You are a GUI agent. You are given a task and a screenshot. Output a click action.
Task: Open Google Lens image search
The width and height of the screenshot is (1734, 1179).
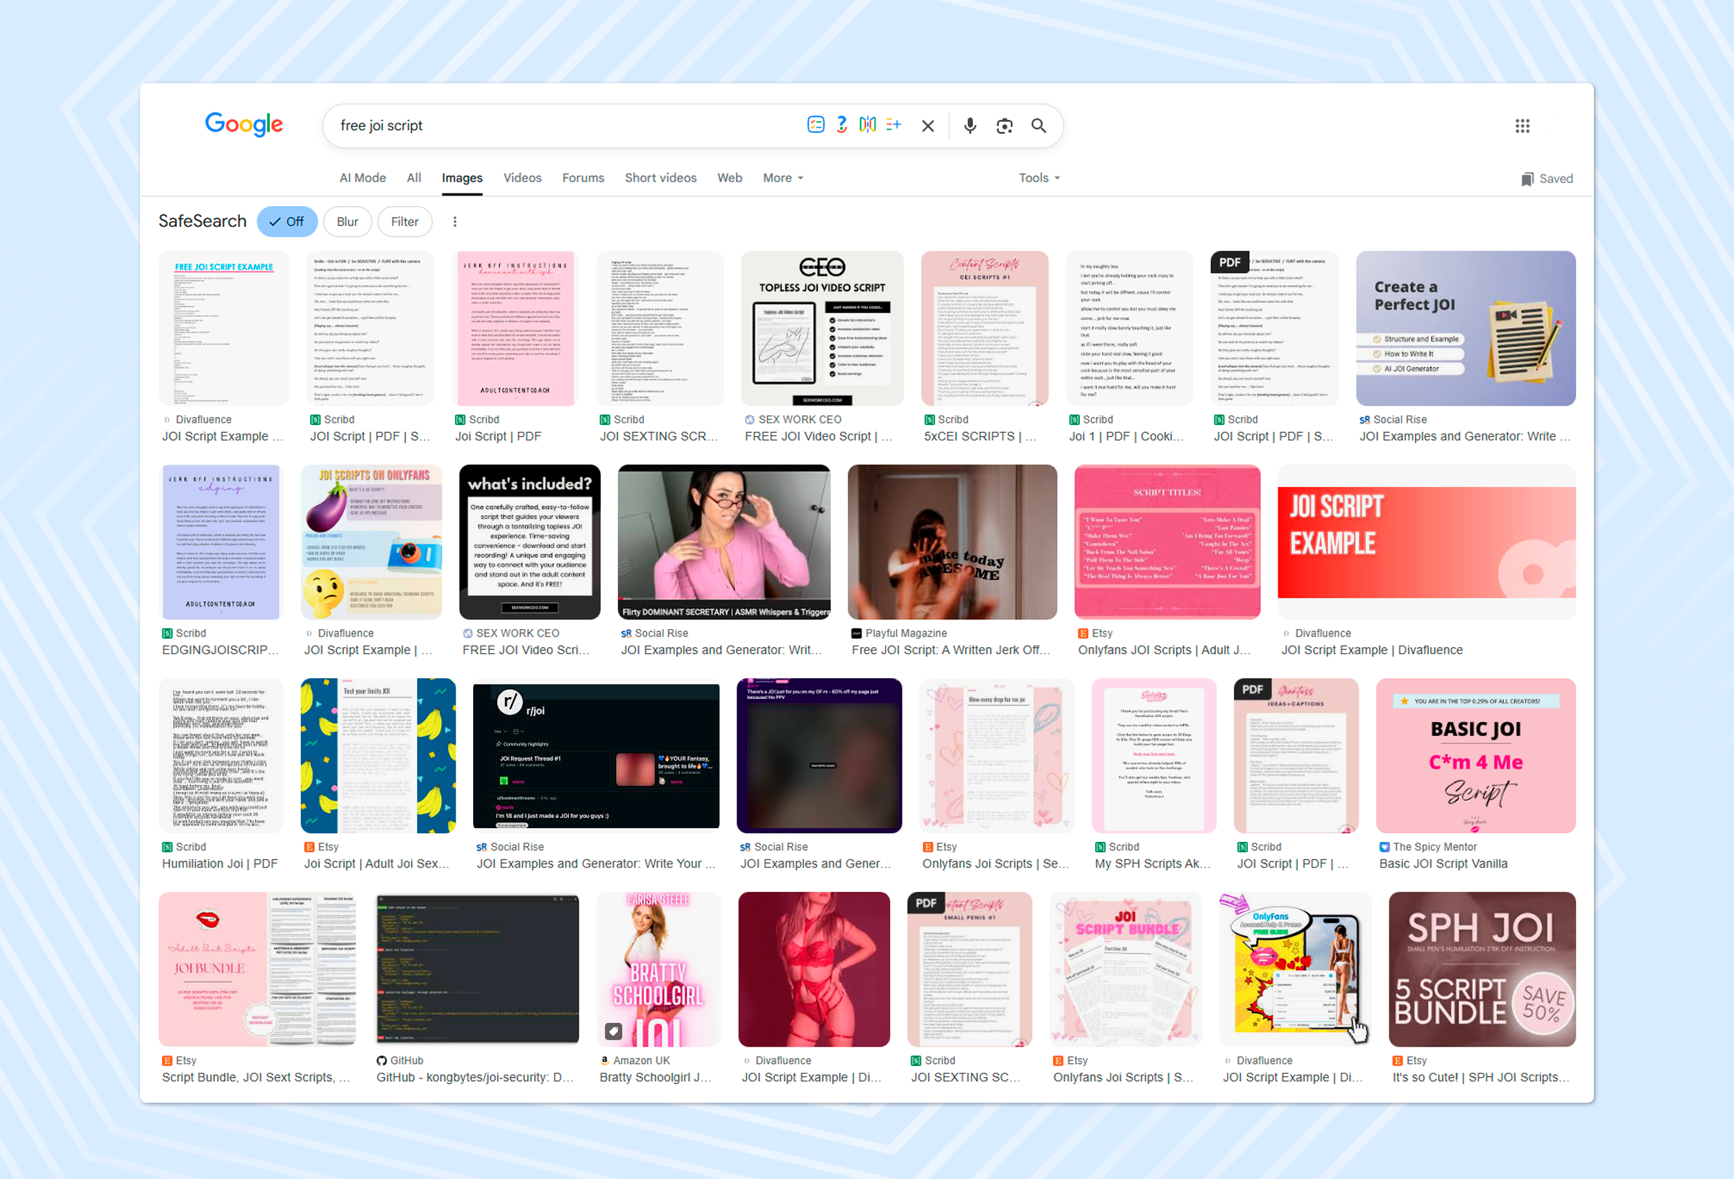[x=1004, y=126]
